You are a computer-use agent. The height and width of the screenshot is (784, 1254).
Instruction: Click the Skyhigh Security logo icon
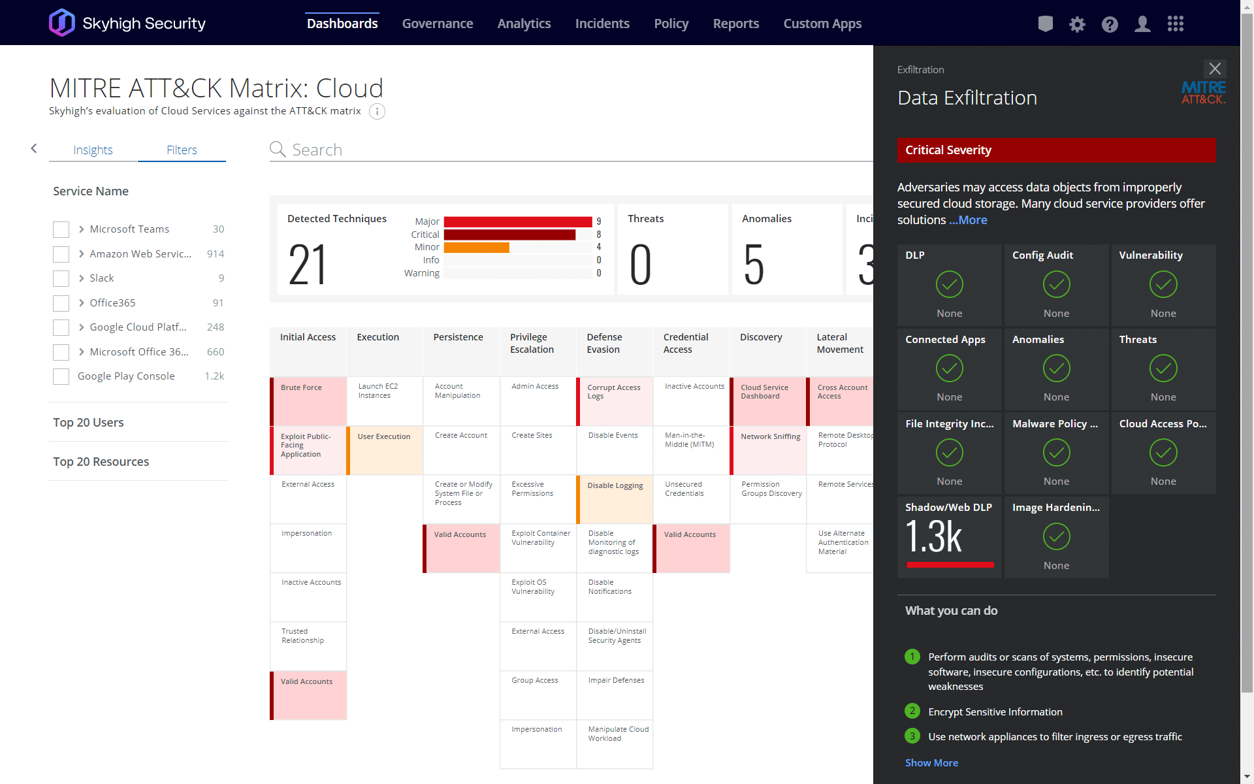[62, 23]
